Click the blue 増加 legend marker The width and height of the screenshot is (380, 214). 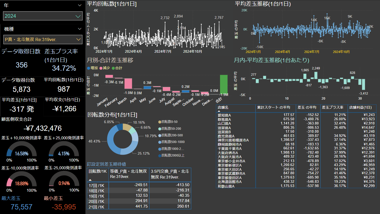pos(89,68)
